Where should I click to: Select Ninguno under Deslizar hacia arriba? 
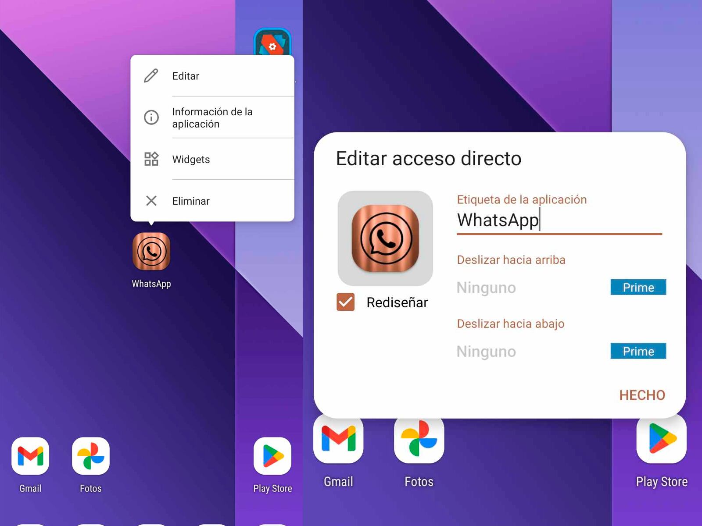point(486,288)
